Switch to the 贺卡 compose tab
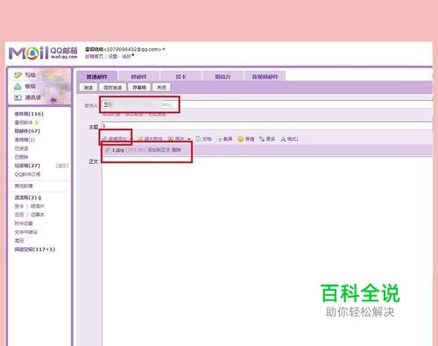The height and width of the screenshot is (346, 438). tap(180, 76)
